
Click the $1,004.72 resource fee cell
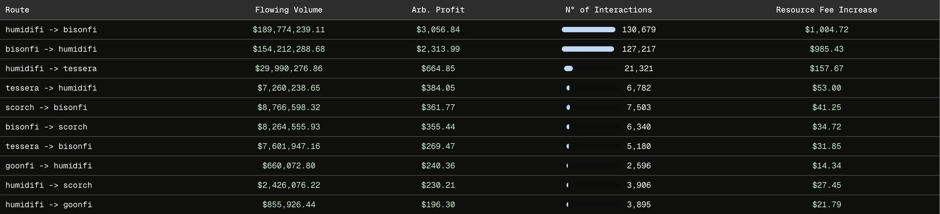(826, 30)
